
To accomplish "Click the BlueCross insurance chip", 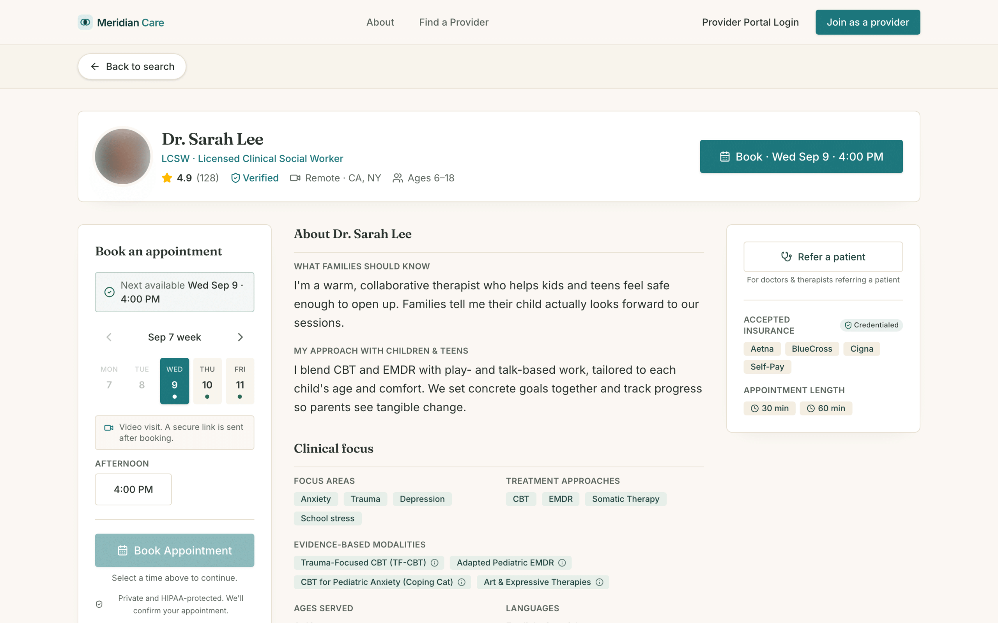I will pyautogui.click(x=812, y=349).
